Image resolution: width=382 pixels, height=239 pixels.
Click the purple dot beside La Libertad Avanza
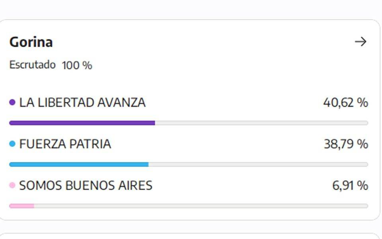tap(12, 102)
